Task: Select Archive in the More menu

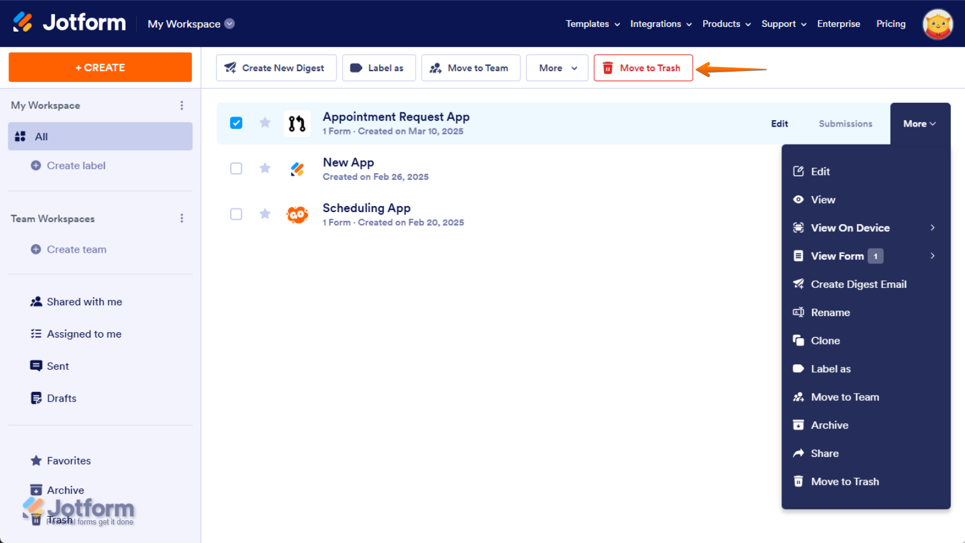Action: 829,425
